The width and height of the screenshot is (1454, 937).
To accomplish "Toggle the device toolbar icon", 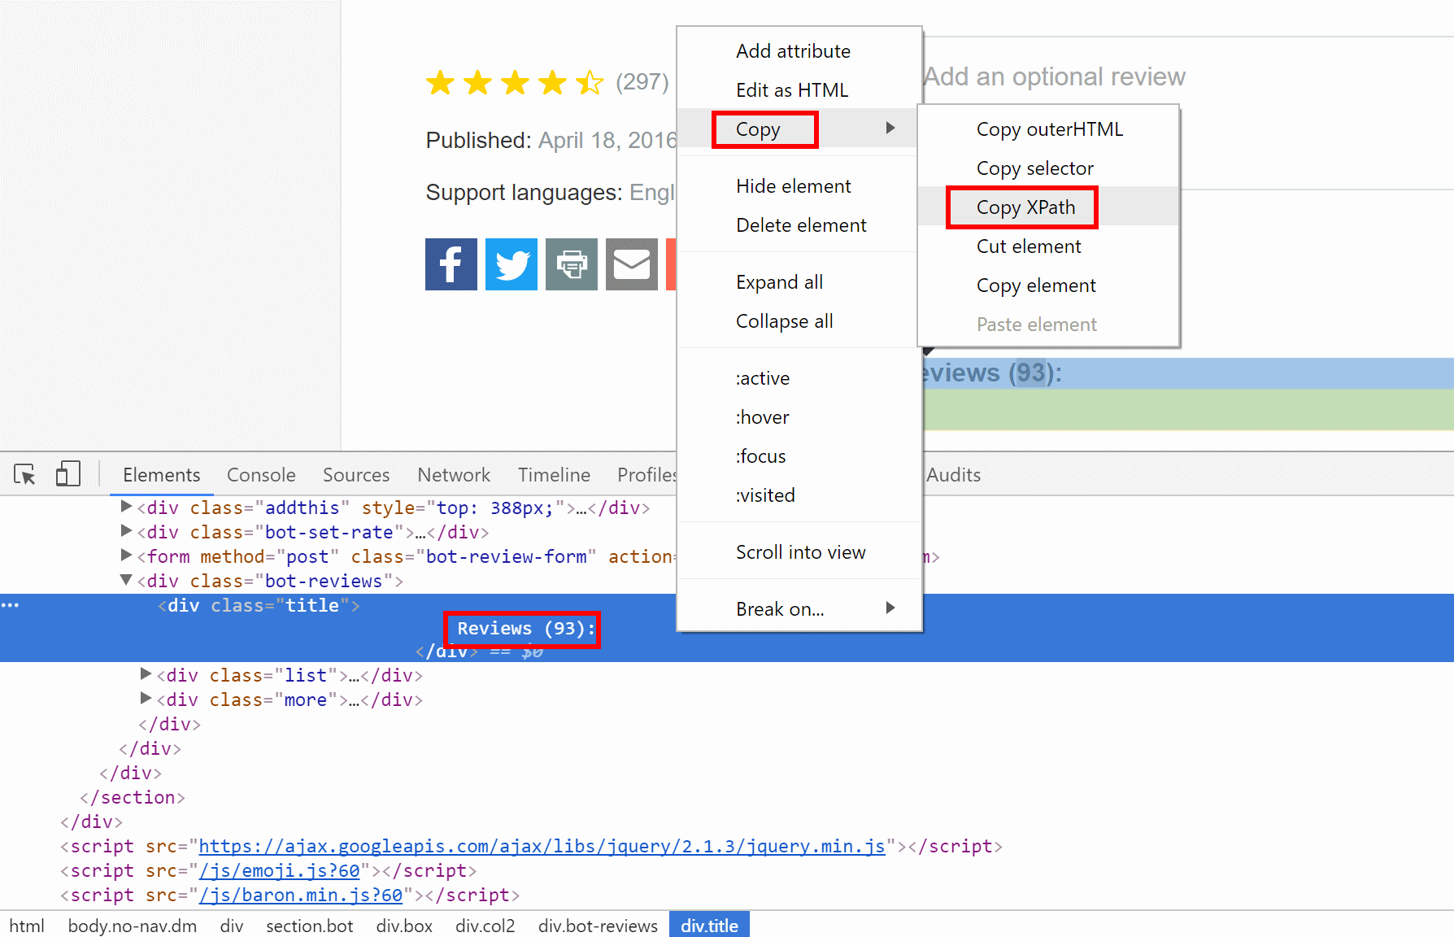I will (67, 474).
